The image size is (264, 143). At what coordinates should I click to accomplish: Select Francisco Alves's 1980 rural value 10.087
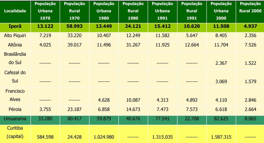pos(133,100)
